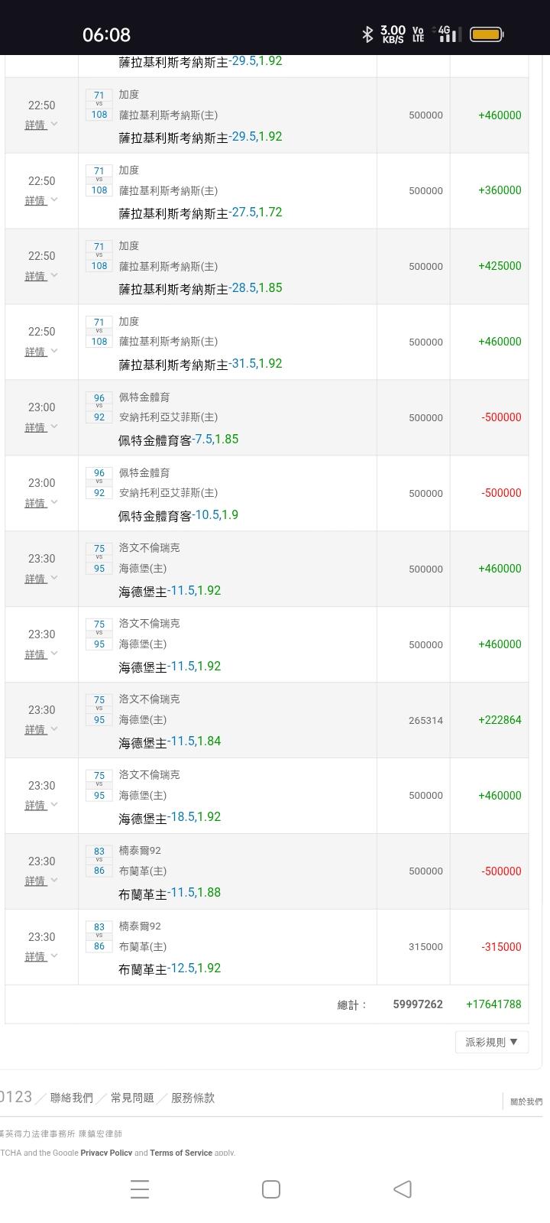The image size is (550, 1223).
Task: Open the 派彩規則 dropdown
Action: 491,1042
